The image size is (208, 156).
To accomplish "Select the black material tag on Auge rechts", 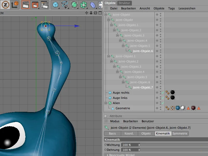I will (173, 92).
